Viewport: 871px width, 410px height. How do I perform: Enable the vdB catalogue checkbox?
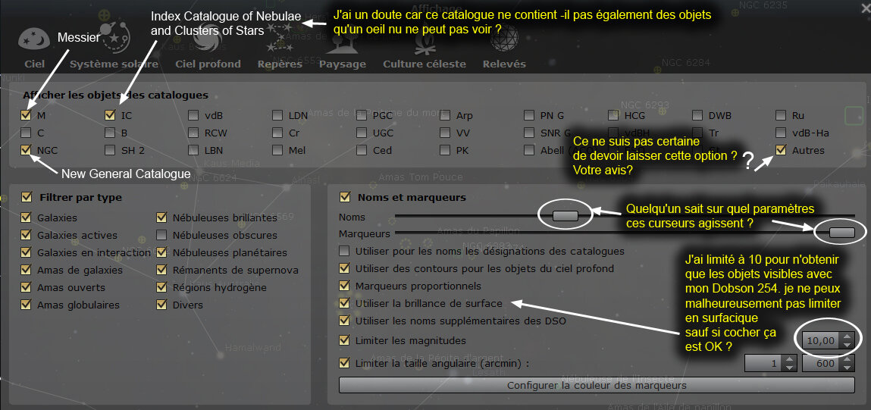193,115
